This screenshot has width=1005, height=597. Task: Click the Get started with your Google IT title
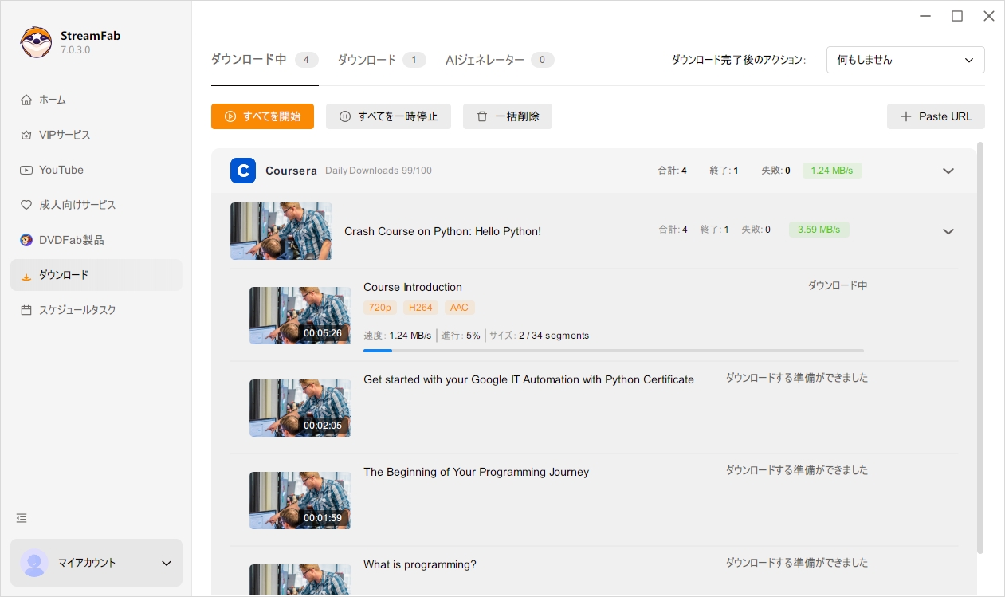coord(528,379)
